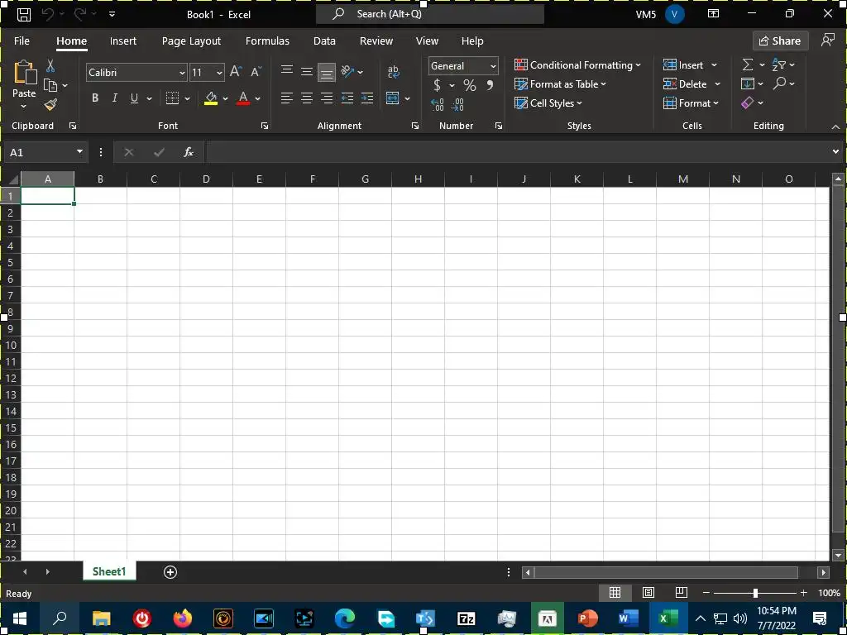Viewport: 847px width, 635px height.
Task: Click in the Search (Alt+Q) box
Action: pos(430,14)
